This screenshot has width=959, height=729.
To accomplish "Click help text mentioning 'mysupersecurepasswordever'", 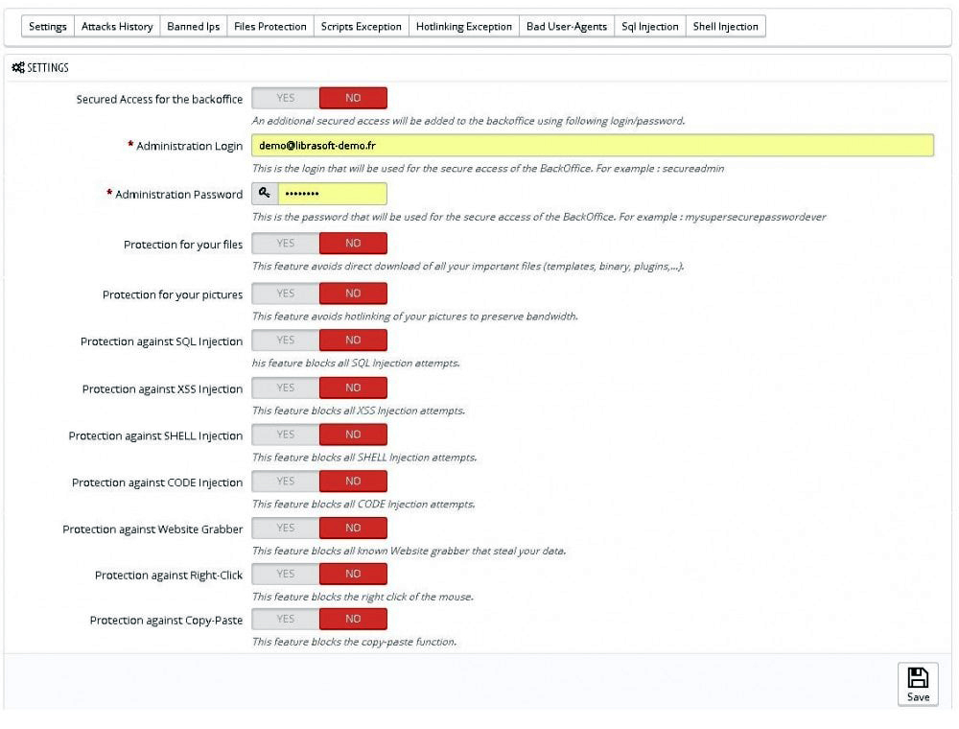I will [x=539, y=217].
